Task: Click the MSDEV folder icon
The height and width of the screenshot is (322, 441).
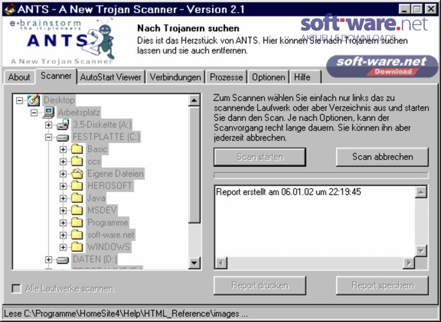Action: pos(77,210)
